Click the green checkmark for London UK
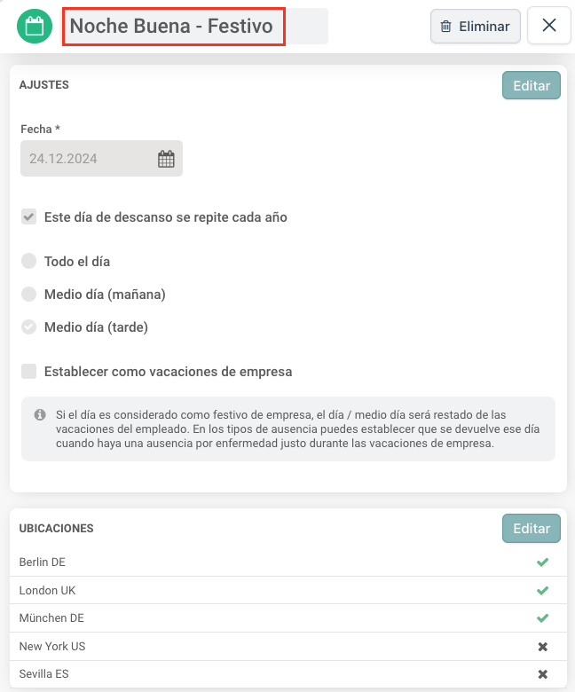 point(542,591)
